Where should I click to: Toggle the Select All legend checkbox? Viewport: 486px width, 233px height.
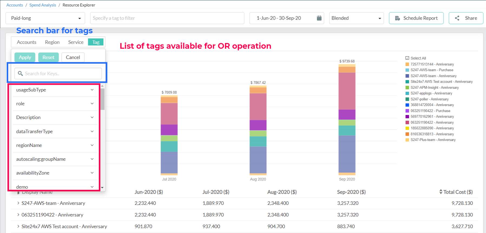407,58
